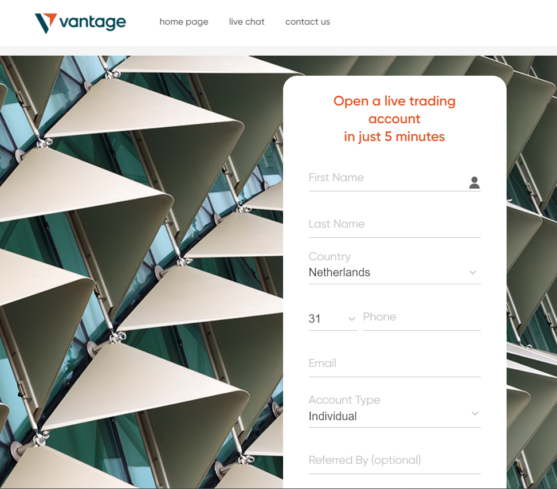This screenshot has height=489, width=557.
Task: Go to home page menu item
Action: pos(183,22)
